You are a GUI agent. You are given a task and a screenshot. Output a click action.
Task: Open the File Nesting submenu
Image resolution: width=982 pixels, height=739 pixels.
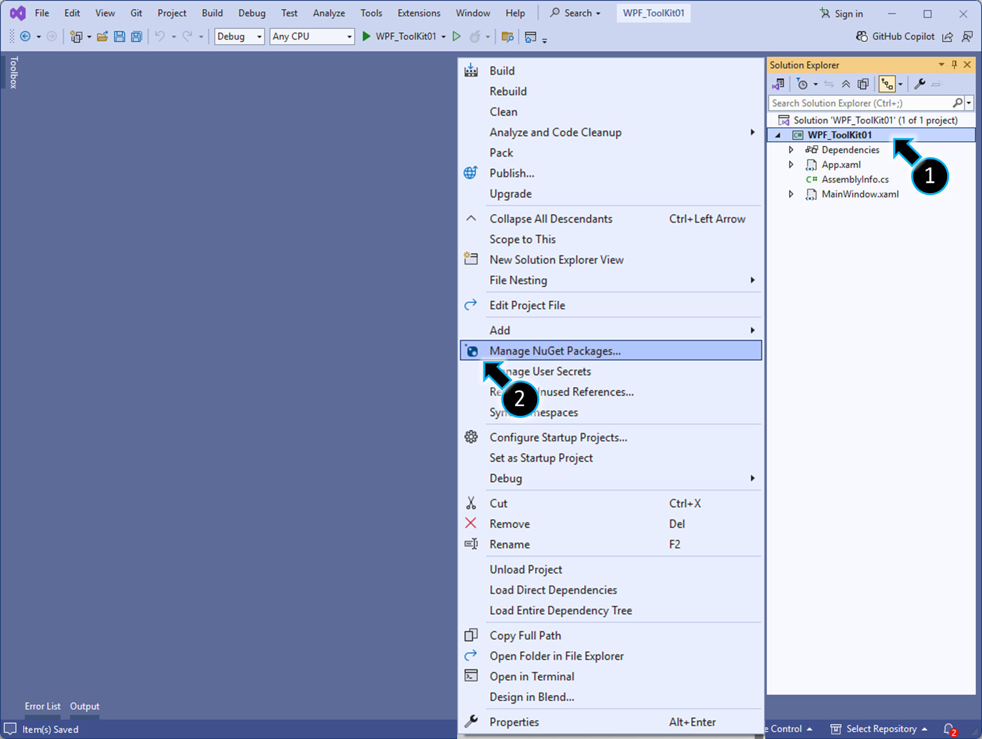(611, 280)
